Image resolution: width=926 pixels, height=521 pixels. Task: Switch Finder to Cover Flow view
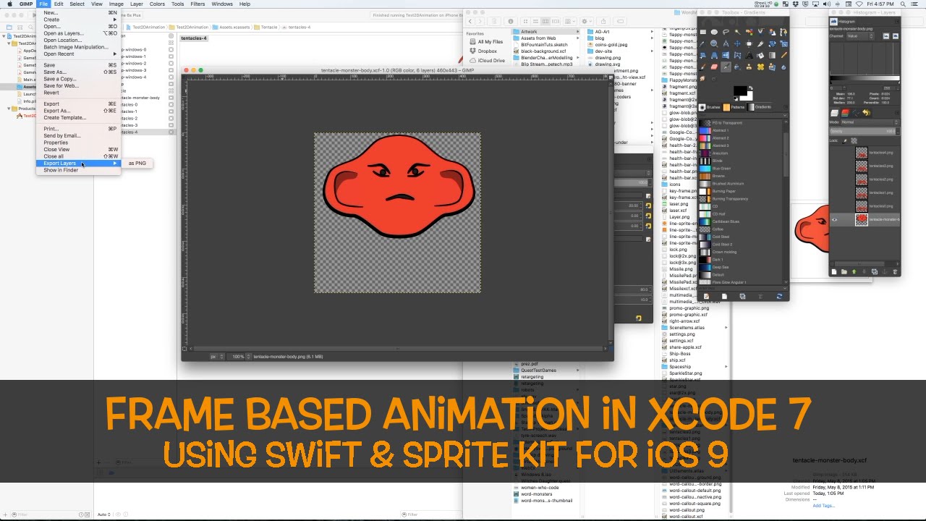click(556, 21)
